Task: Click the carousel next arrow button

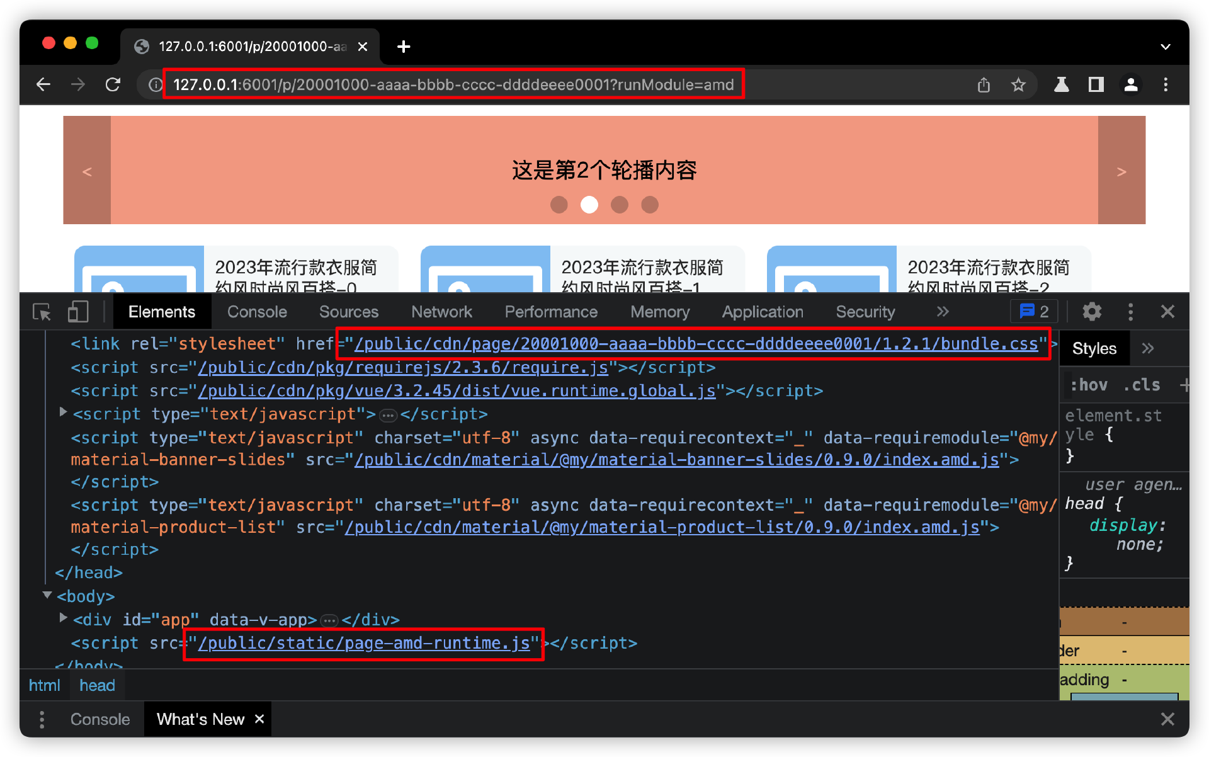Action: pyautogui.click(x=1121, y=171)
